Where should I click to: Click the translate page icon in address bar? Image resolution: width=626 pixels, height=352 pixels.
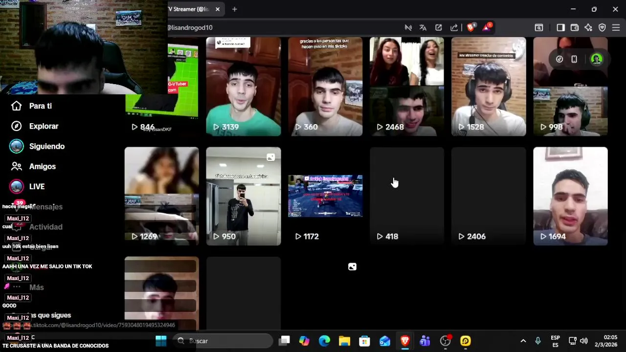(423, 28)
